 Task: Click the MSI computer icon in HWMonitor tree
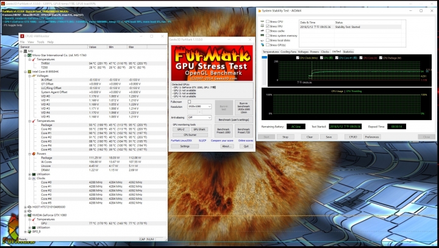(x=25, y=51)
